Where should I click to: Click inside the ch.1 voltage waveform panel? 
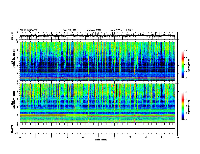99,36
